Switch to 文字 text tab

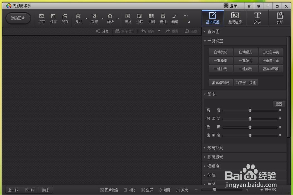[258, 18]
